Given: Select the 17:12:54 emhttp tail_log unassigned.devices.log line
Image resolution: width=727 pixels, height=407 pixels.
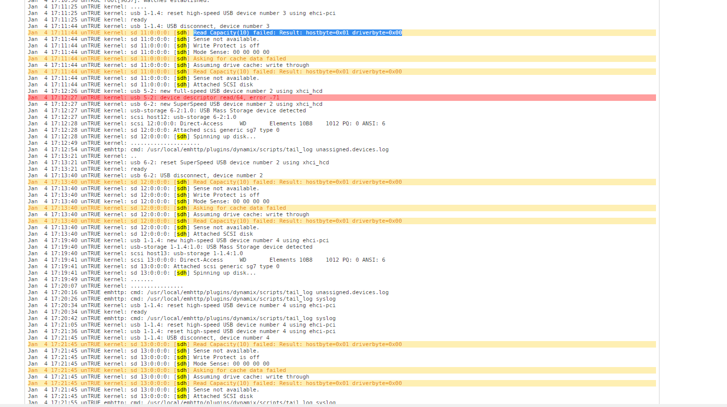Looking at the screenshot, I should tap(208, 149).
